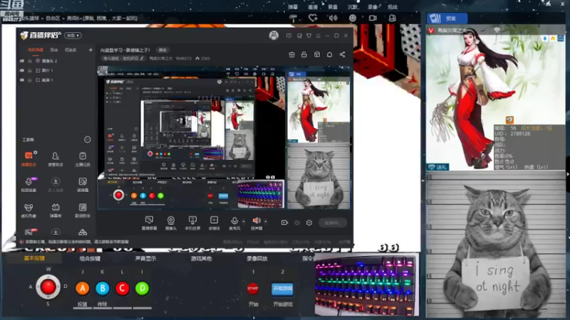Click the 修改 button beside stream title

pyautogui.click(x=162, y=50)
